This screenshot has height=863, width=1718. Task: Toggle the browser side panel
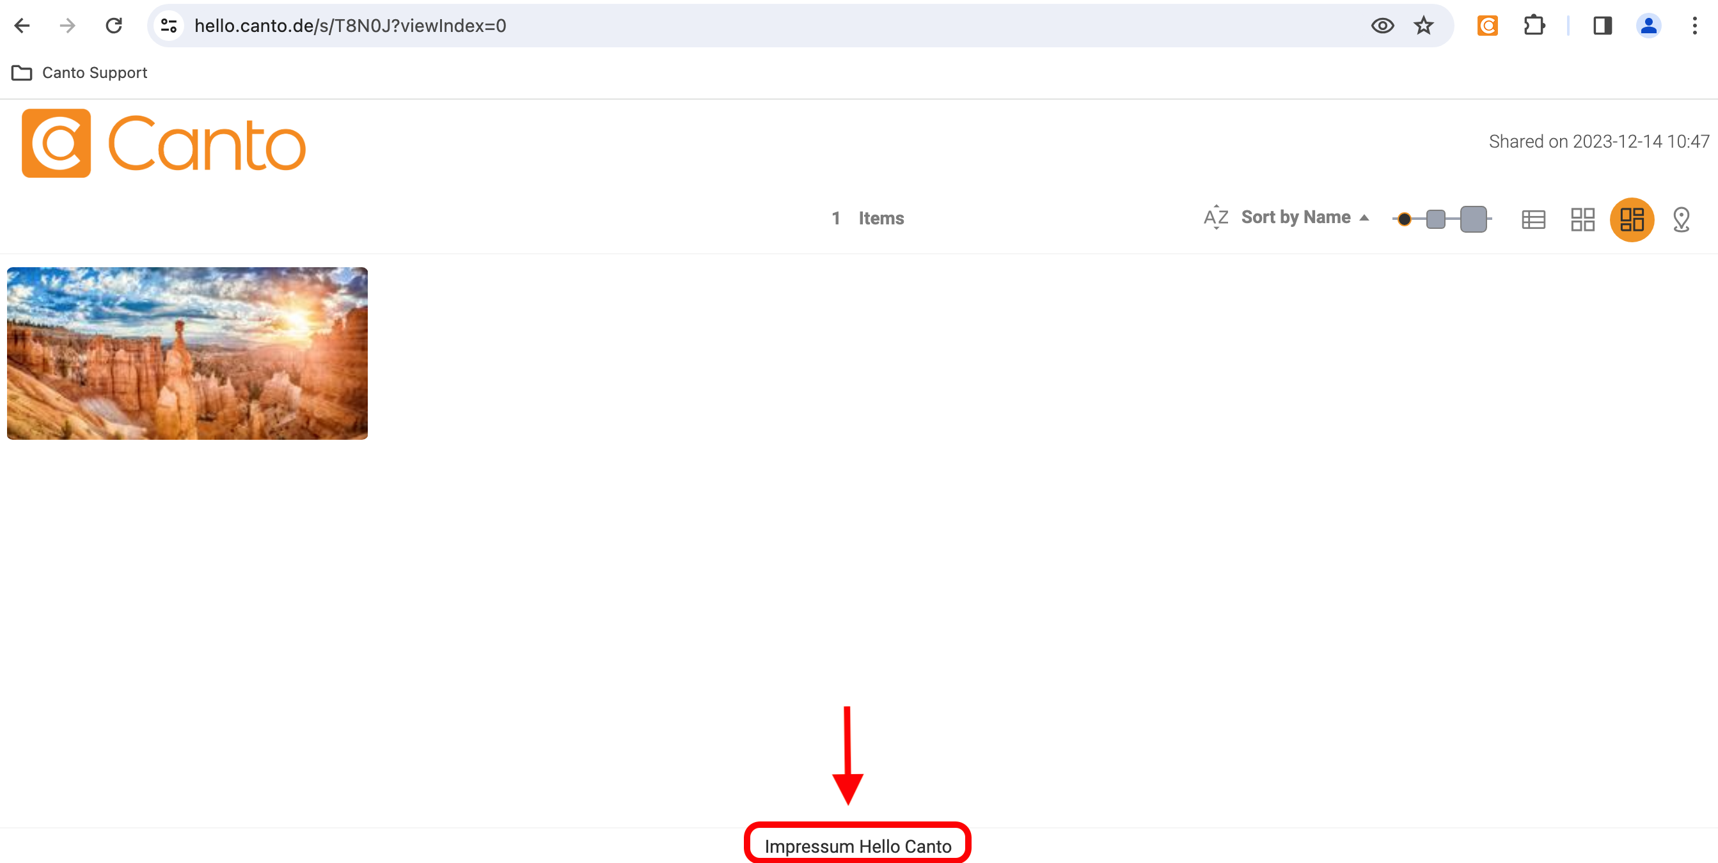pos(1603,26)
